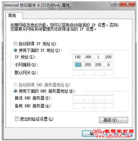This screenshot has width=138, height=141.
Task: Click the highlighted 255 subnet octet
Action: (78, 65)
